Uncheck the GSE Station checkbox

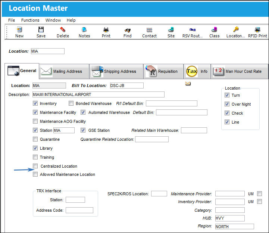(83, 130)
